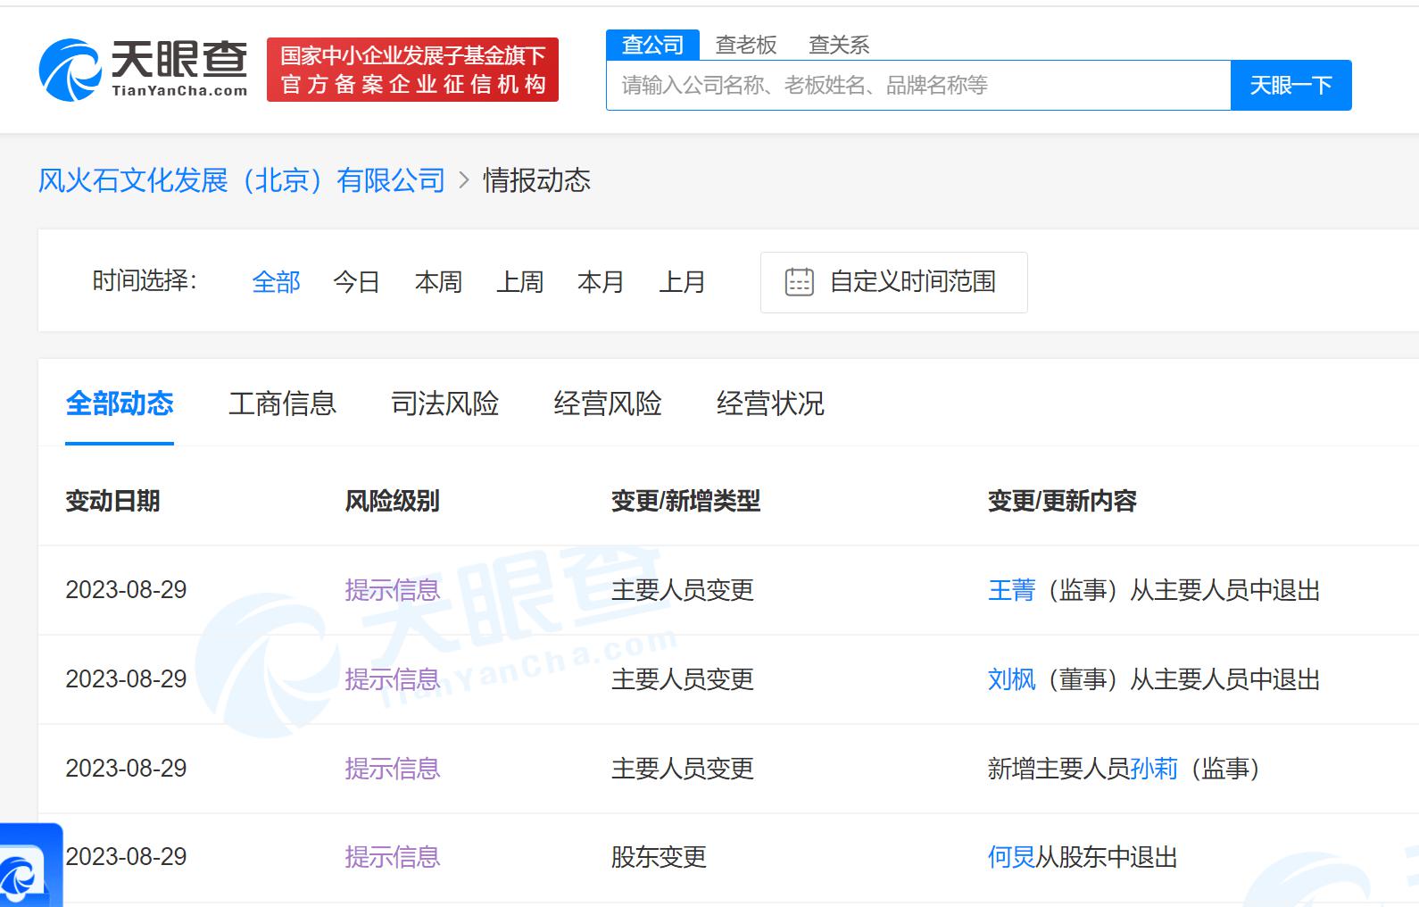The width and height of the screenshot is (1419, 907).
Task: Click the date in the 刘枫 row
Action: (126, 679)
